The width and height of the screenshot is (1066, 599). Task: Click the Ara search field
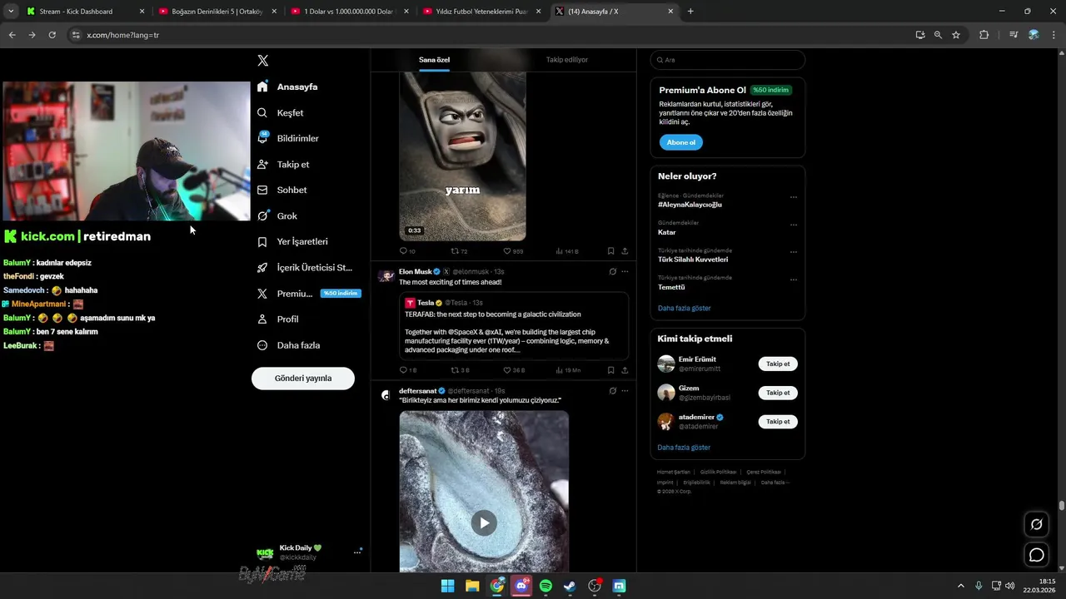(x=728, y=60)
